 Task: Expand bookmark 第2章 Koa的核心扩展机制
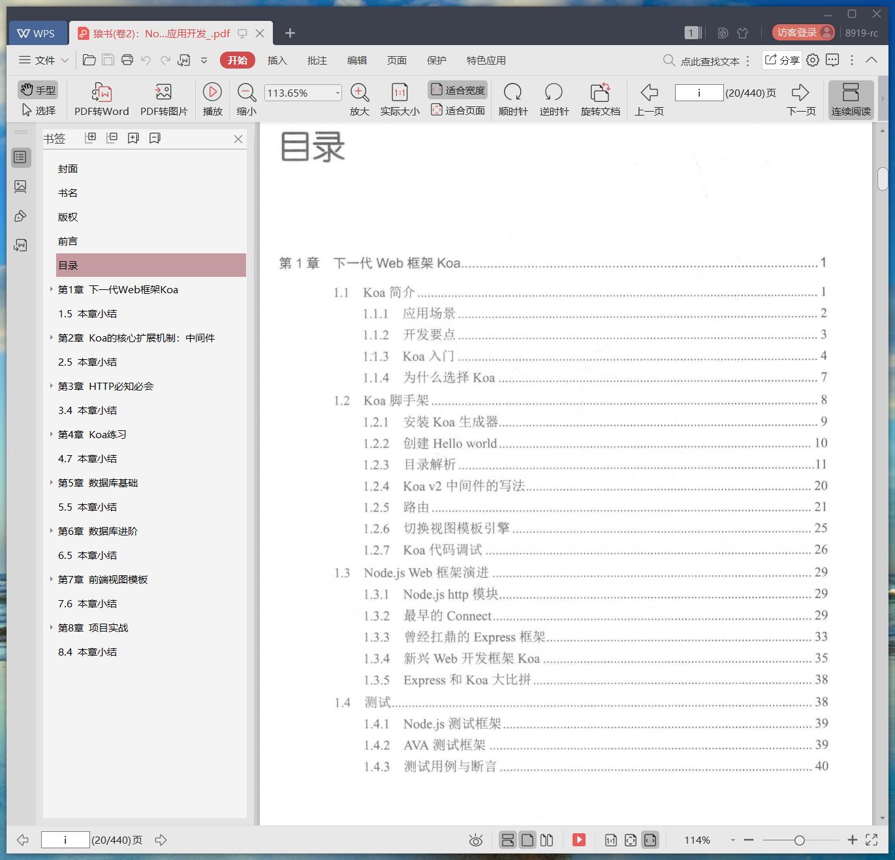(52, 337)
